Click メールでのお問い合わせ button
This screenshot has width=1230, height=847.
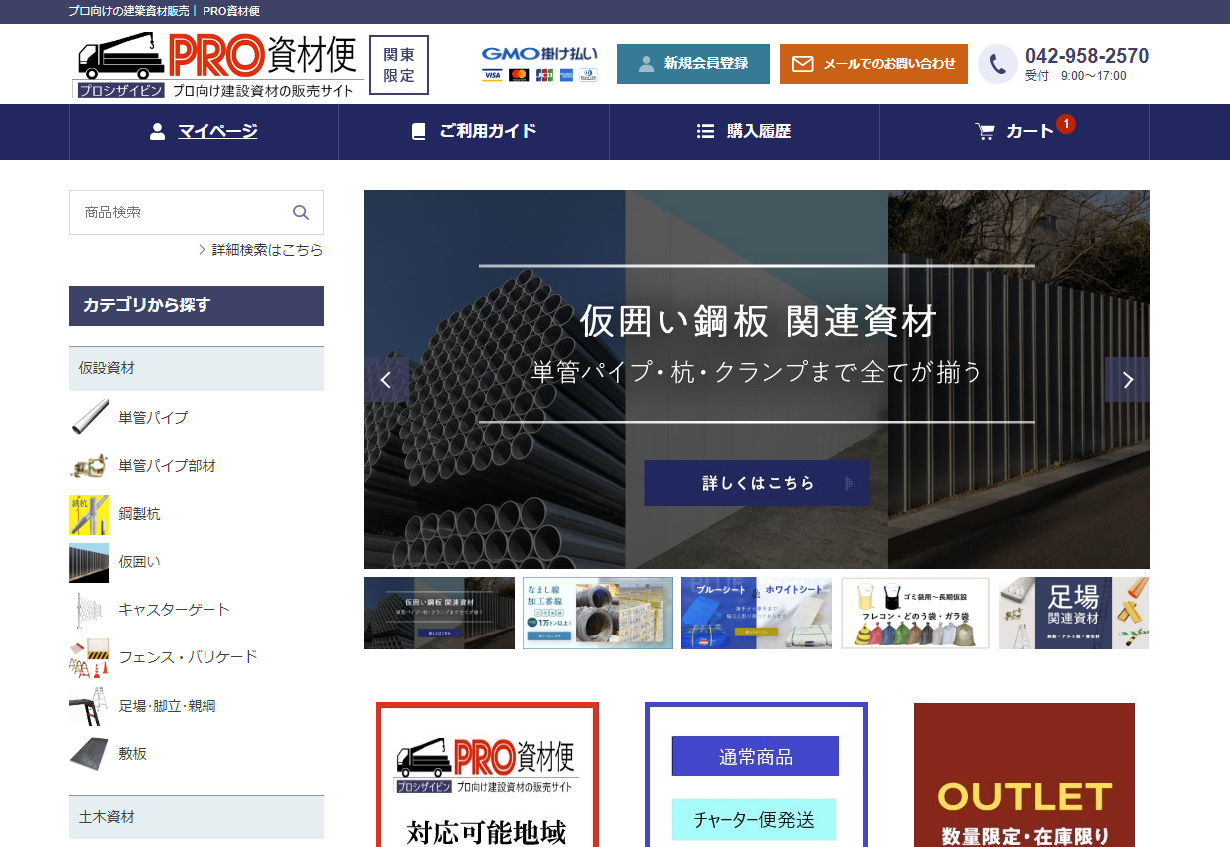(x=873, y=64)
